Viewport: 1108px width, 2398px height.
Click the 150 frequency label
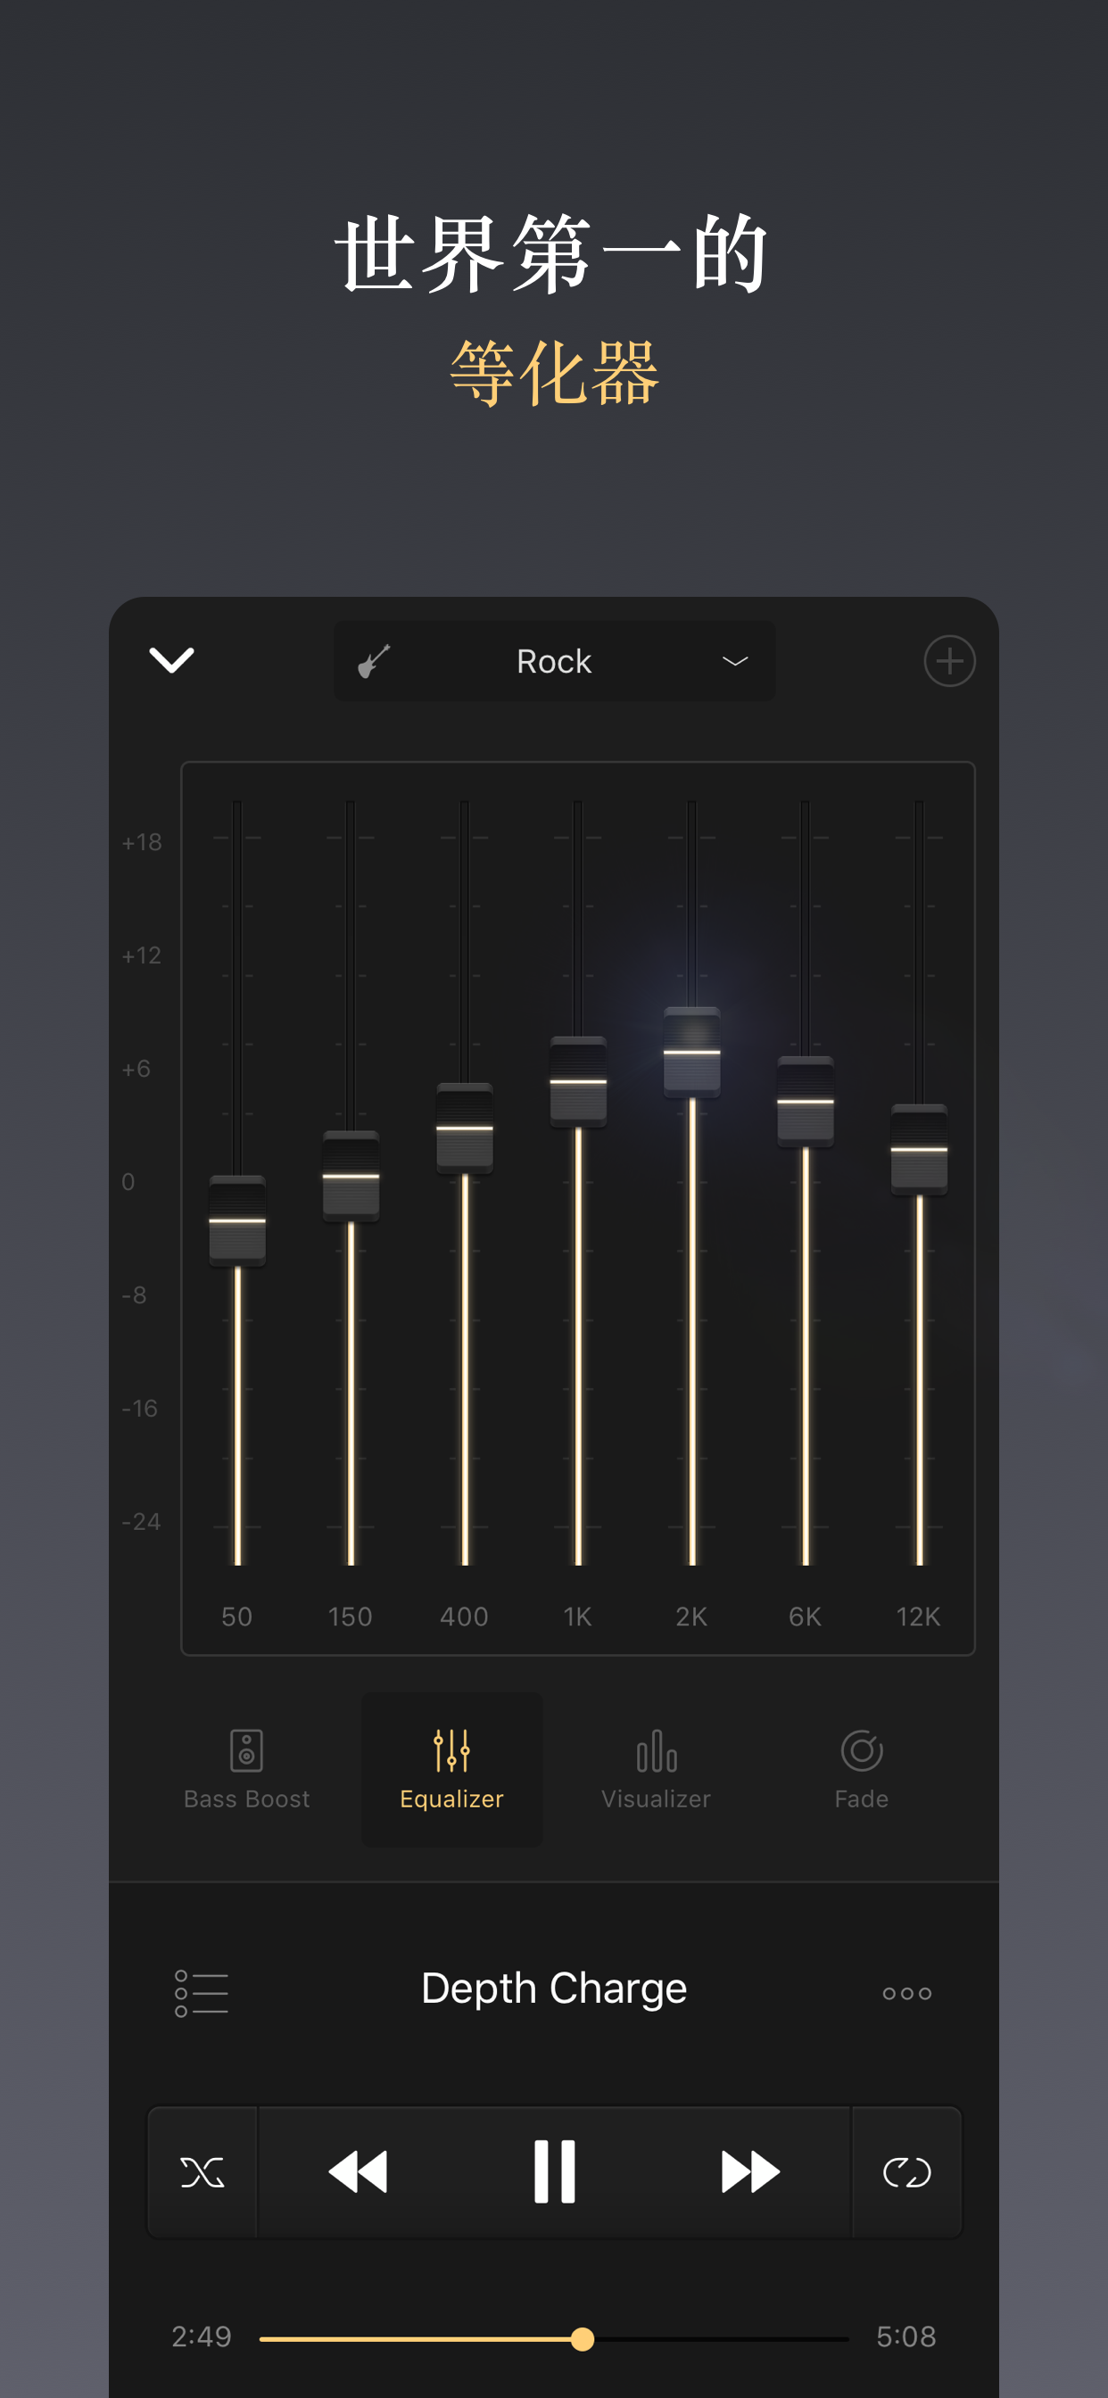[351, 1617]
